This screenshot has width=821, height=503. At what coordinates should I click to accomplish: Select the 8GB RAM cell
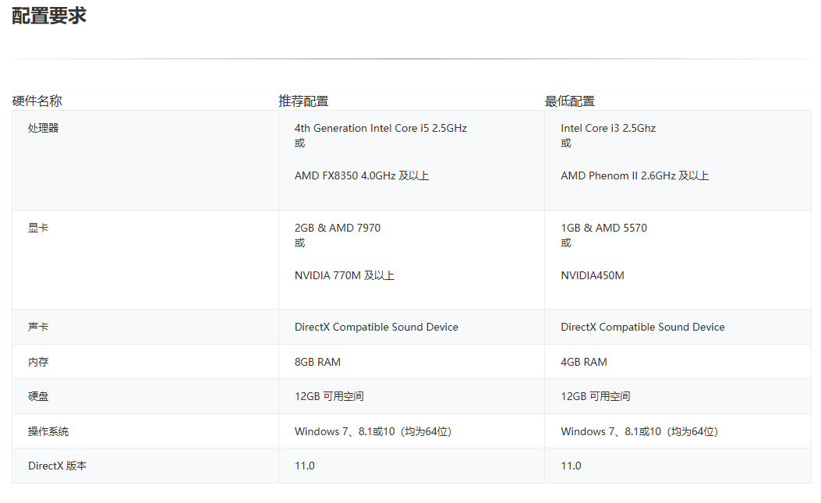317,362
